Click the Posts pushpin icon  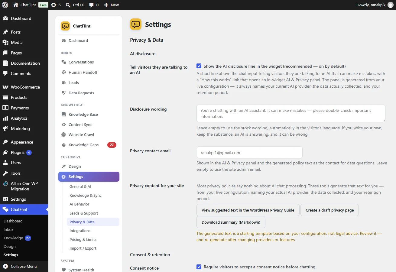[5, 32]
